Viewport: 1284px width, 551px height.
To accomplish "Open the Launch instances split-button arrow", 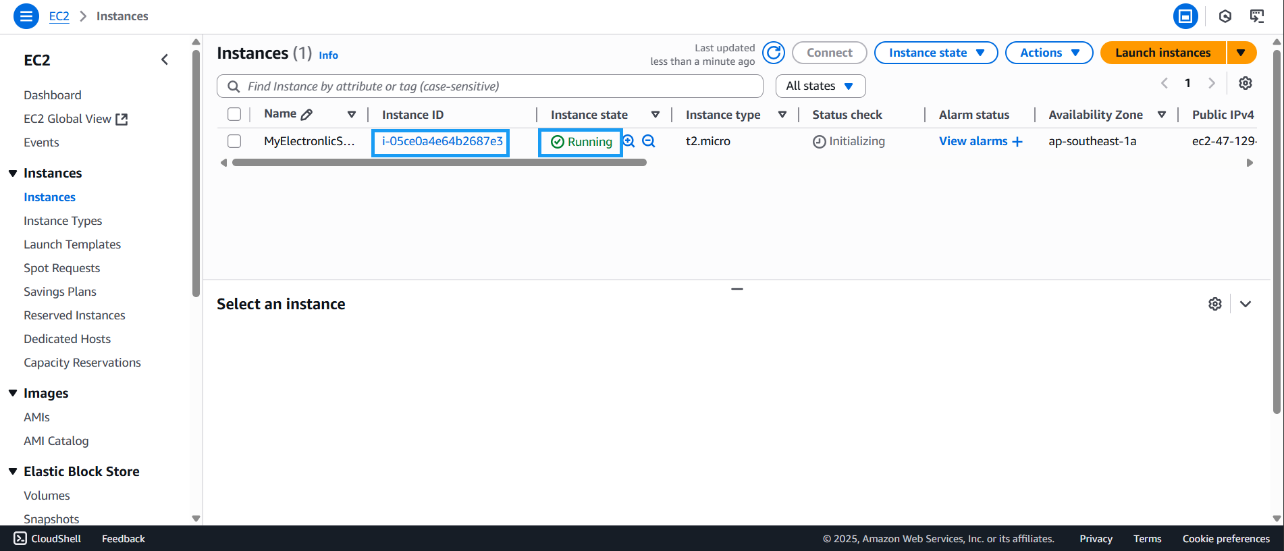I will [x=1241, y=53].
